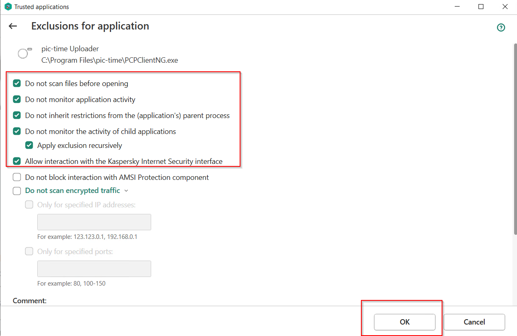Maximize the Trusted applications window
517x336 pixels.
[x=481, y=7]
